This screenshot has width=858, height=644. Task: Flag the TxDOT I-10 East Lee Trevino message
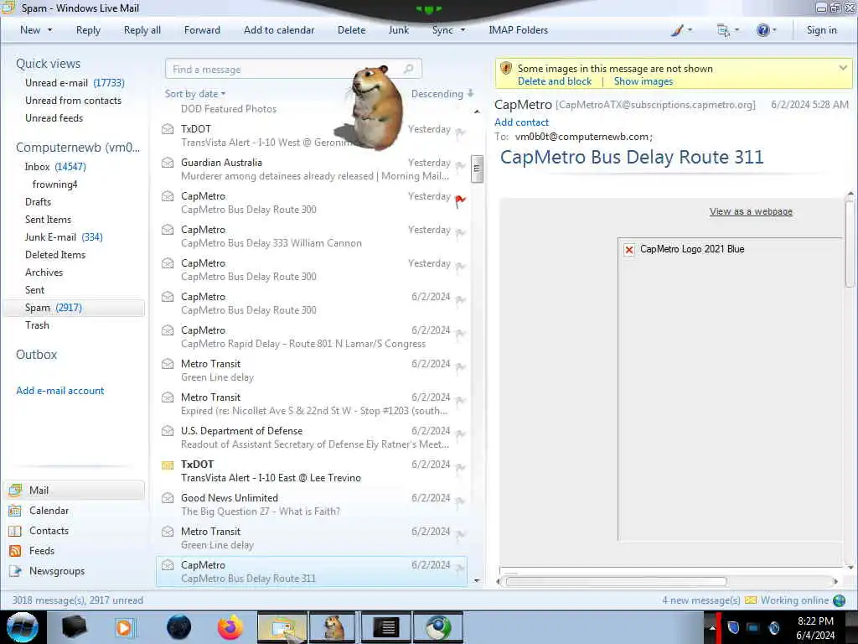tap(460, 468)
